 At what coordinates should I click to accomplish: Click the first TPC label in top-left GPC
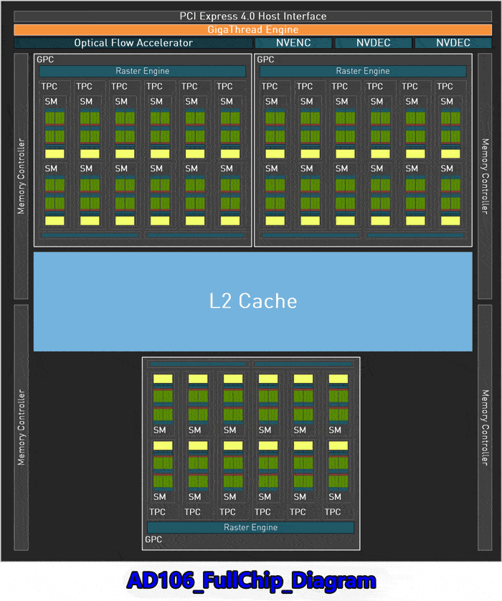tap(49, 87)
